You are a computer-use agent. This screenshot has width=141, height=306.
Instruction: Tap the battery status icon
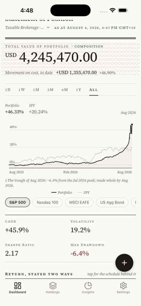[x=123, y=10]
